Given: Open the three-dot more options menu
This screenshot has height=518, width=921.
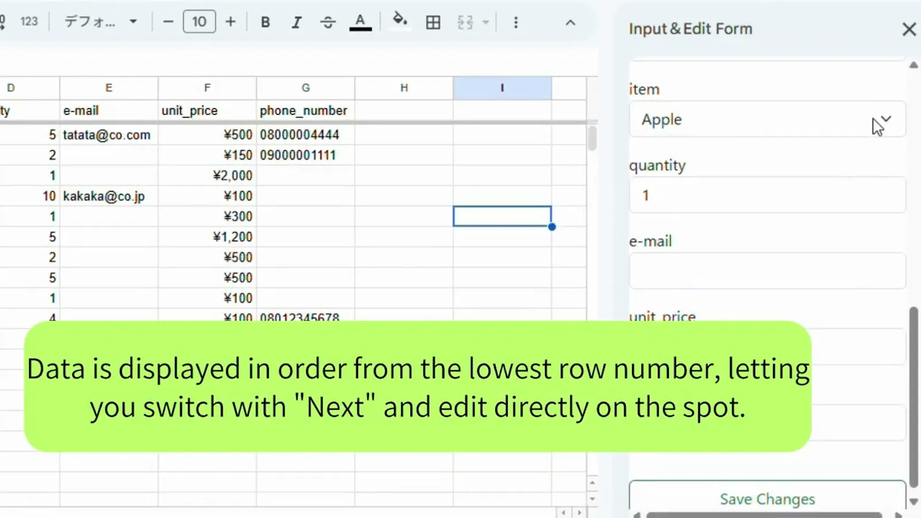Looking at the screenshot, I should (516, 22).
